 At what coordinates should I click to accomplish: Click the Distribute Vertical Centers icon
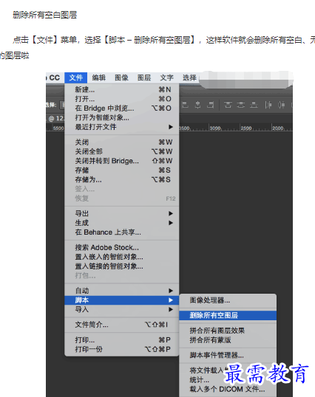click(x=241, y=105)
